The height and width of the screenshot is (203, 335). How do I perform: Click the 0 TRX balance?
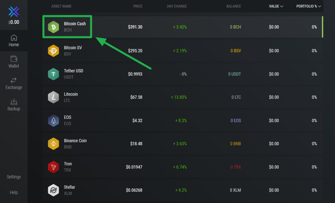(236, 167)
